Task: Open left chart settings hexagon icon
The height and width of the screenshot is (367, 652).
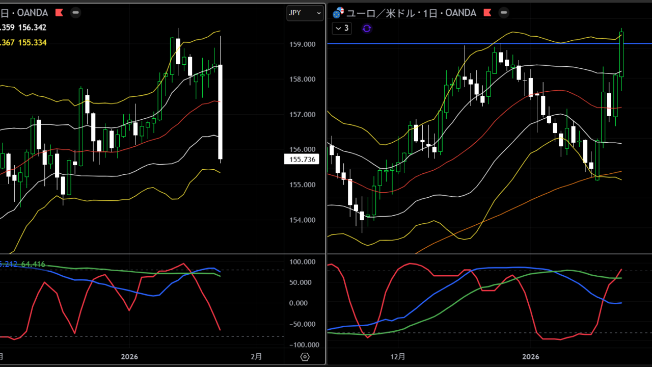Action: [x=305, y=357]
